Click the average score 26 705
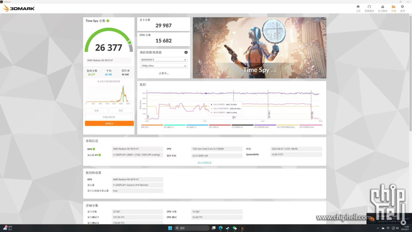 108,75
